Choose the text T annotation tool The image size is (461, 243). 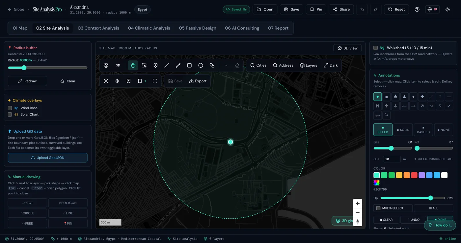coord(440,97)
